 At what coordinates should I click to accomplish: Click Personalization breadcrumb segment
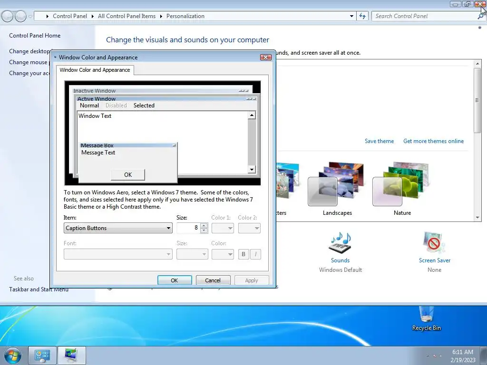point(185,16)
